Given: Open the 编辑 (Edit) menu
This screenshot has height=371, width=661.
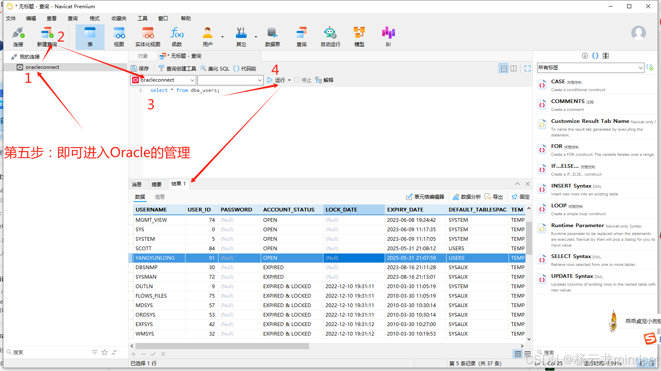Looking at the screenshot, I should 31,19.
